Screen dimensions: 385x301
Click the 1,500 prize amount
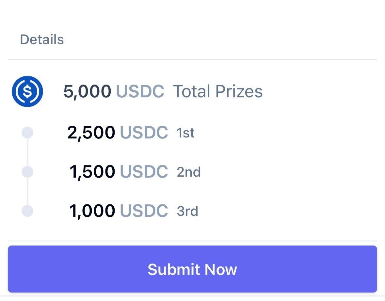click(92, 172)
